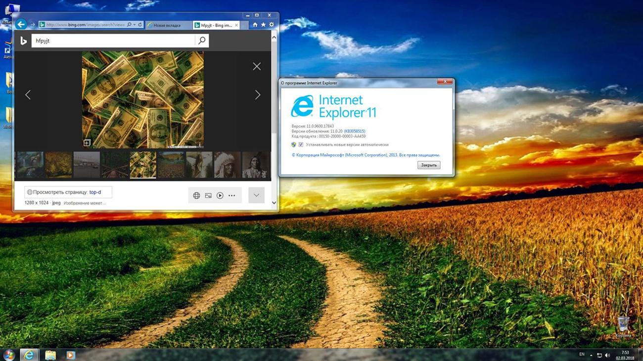
Task: Close the 'hfpyjt - Bing' tab
Action: (236, 25)
